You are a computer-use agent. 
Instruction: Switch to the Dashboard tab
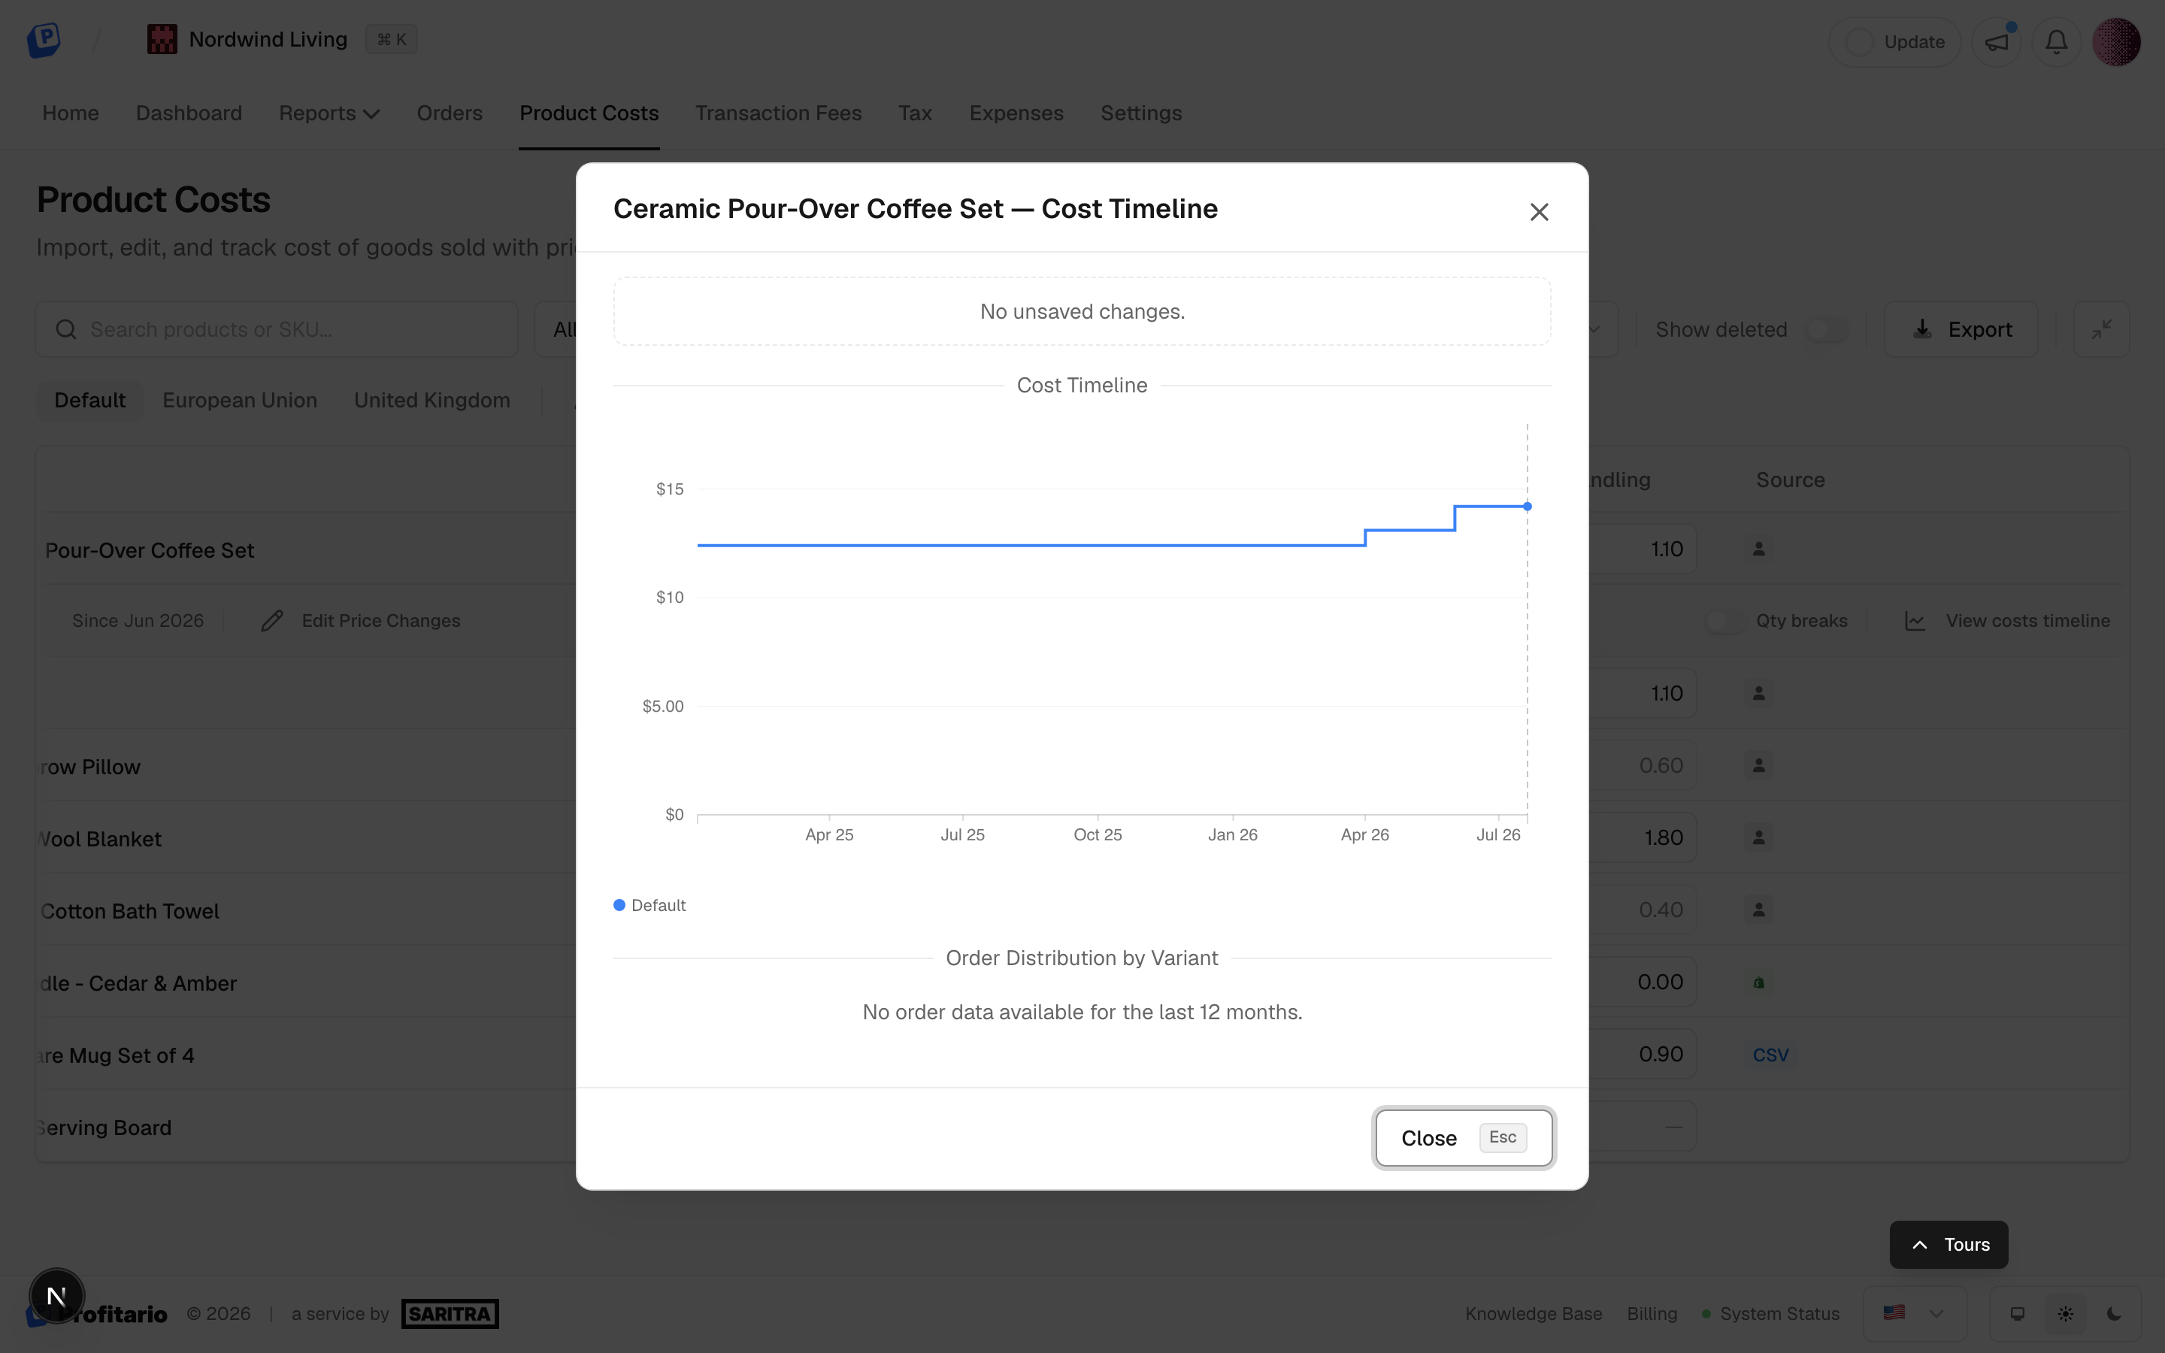click(x=189, y=113)
